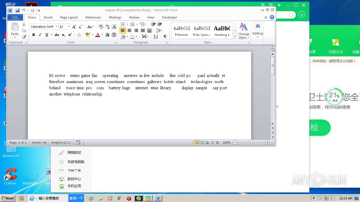Open the font size dropdown

tap(69, 27)
